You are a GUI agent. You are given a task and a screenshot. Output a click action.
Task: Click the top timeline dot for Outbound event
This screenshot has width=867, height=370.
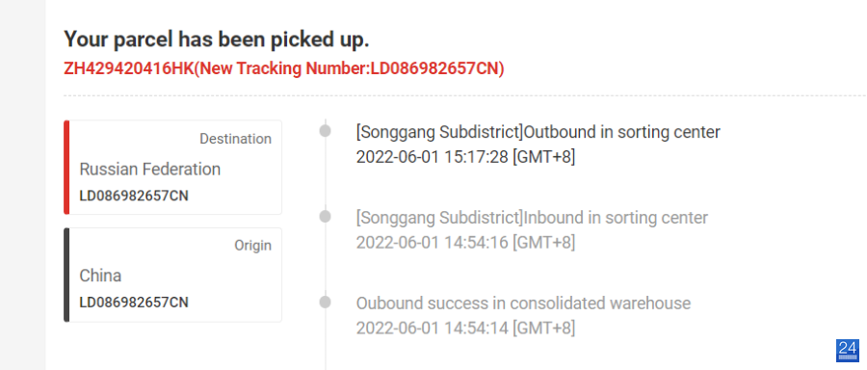pos(326,131)
